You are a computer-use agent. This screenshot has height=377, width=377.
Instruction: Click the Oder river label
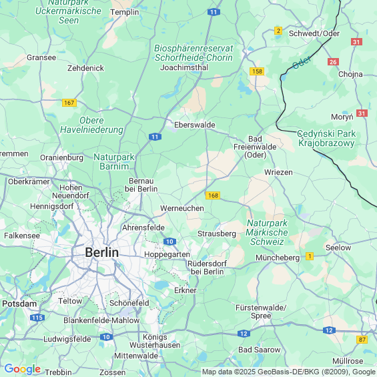click(x=302, y=63)
